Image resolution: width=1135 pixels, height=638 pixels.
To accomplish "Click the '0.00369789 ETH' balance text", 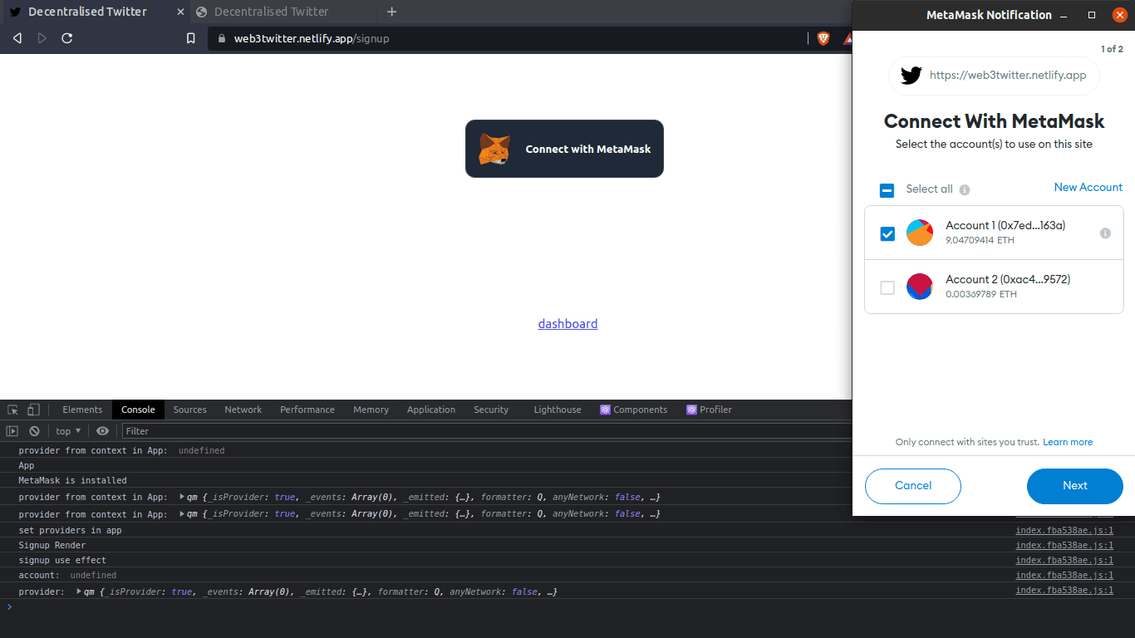I will (981, 294).
